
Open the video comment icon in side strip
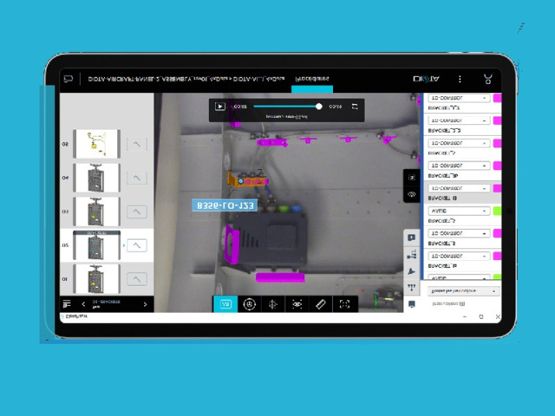click(x=411, y=237)
